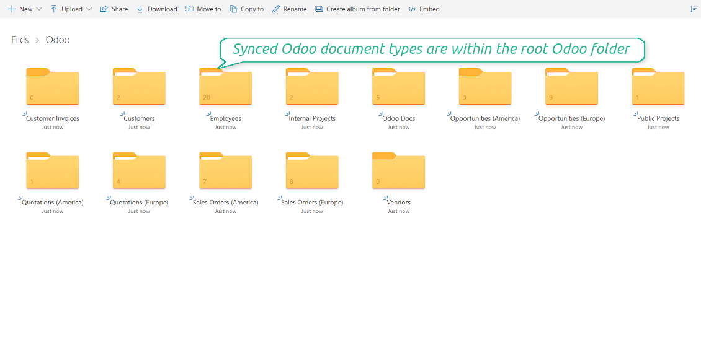Expand the Upload dropdown chevron

coord(89,9)
